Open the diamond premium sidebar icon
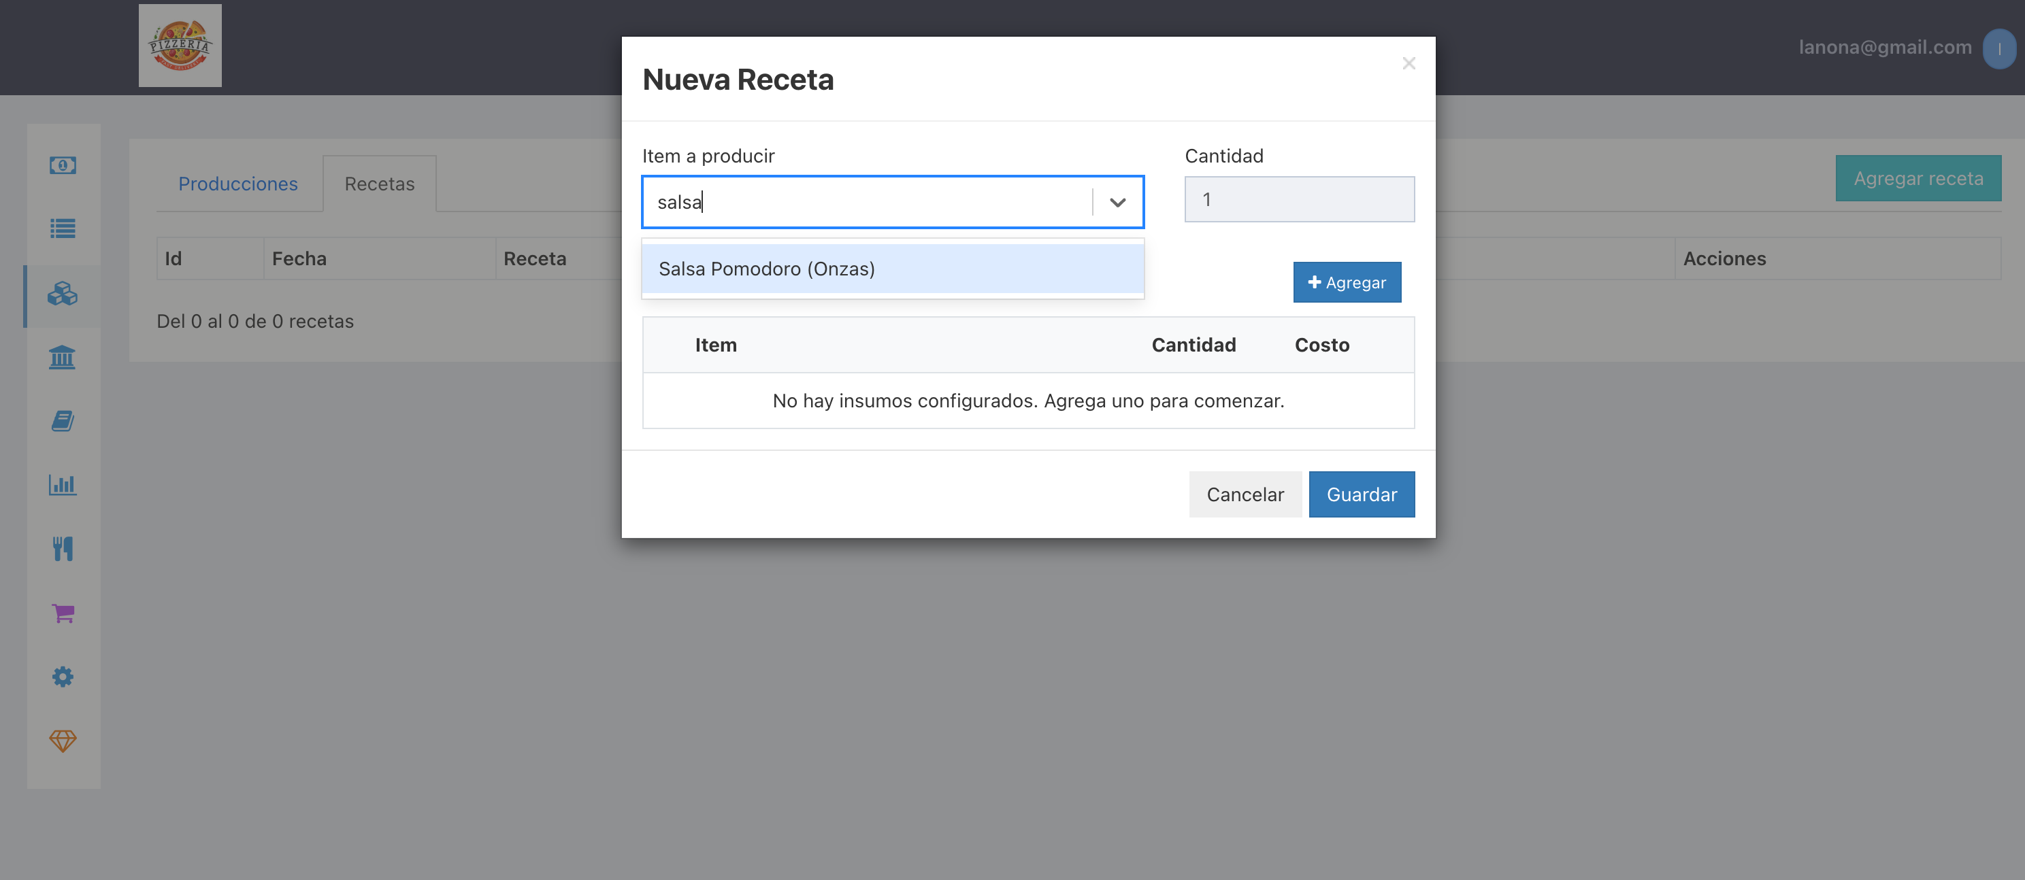2025x880 pixels. (x=63, y=740)
